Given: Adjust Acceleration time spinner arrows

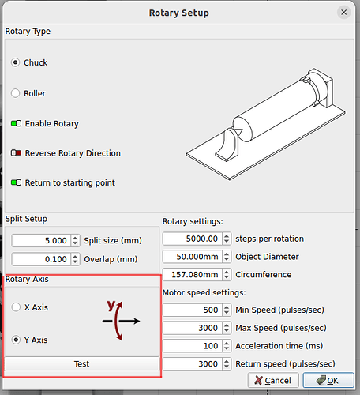Looking at the screenshot, I should point(227,346).
